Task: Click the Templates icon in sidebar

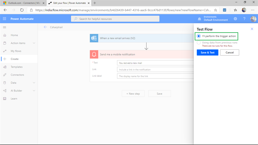Action: [x=5, y=67]
